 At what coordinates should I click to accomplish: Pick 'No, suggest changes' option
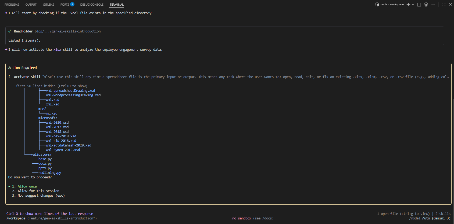click(x=41, y=196)
